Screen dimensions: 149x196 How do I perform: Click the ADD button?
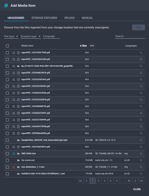click(x=138, y=27)
